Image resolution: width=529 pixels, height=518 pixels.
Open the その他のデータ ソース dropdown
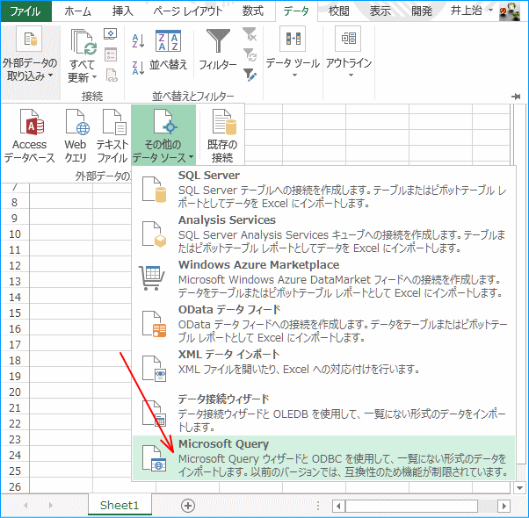163,135
